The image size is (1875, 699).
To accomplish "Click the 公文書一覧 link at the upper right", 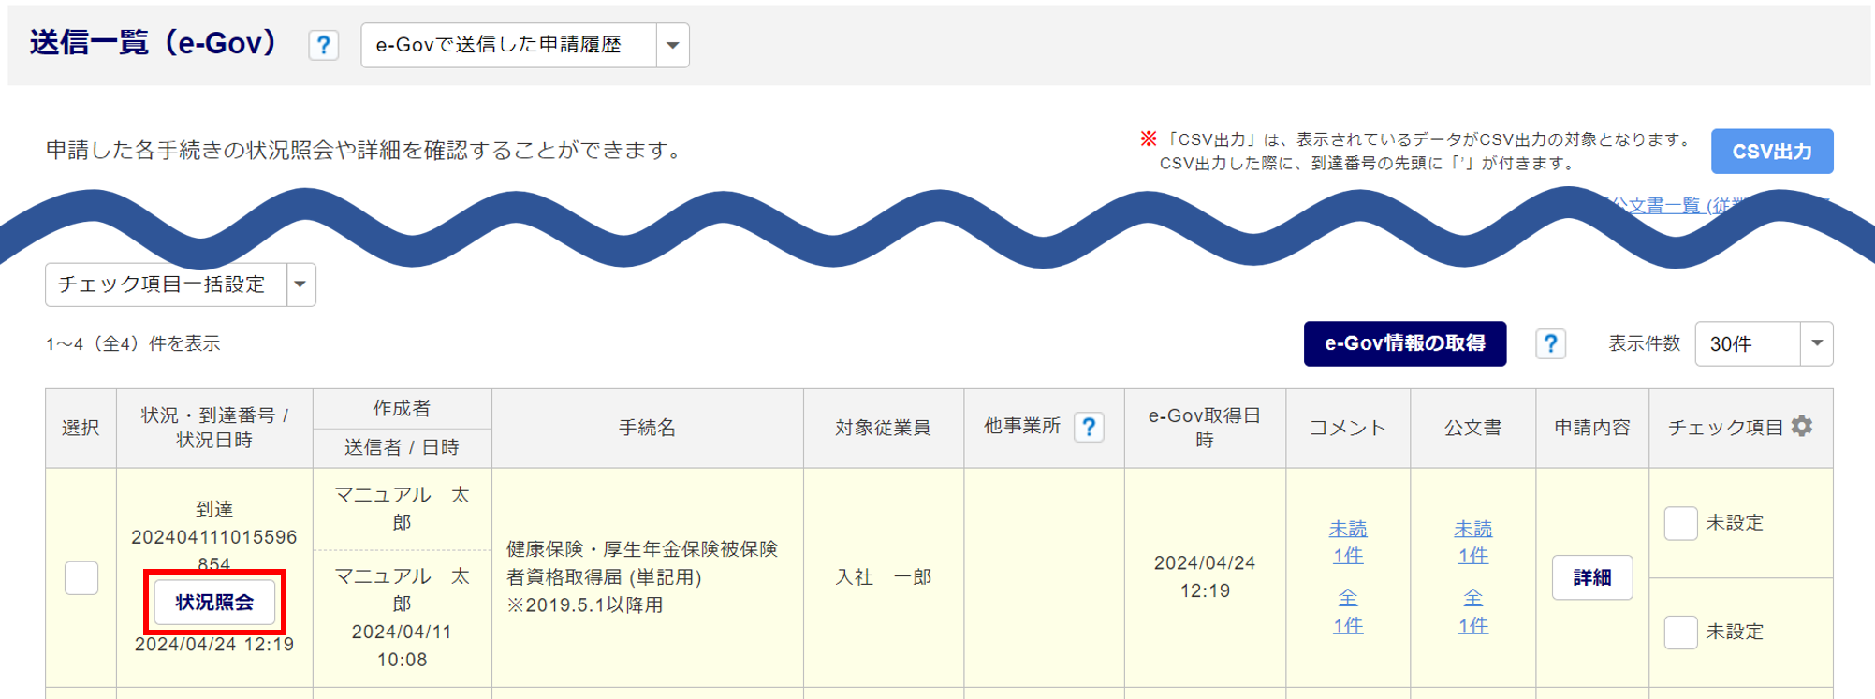I will click(1666, 206).
